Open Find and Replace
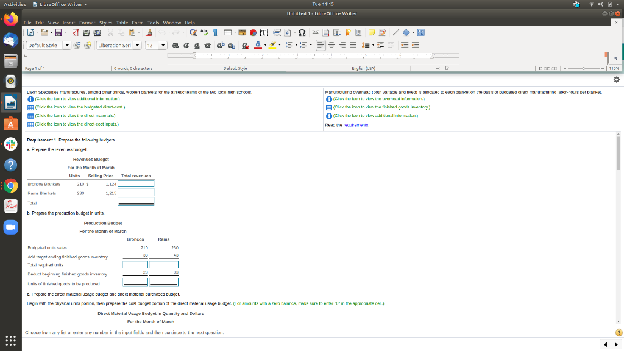 click(193, 33)
